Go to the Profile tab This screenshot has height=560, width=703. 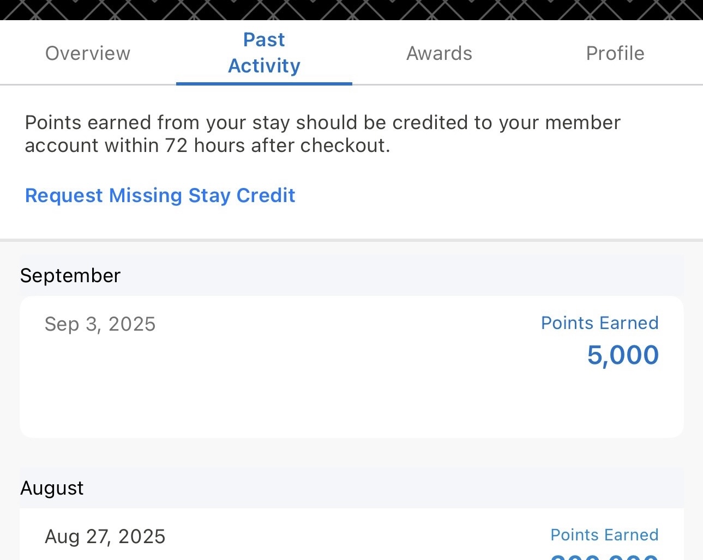pos(615,53)
